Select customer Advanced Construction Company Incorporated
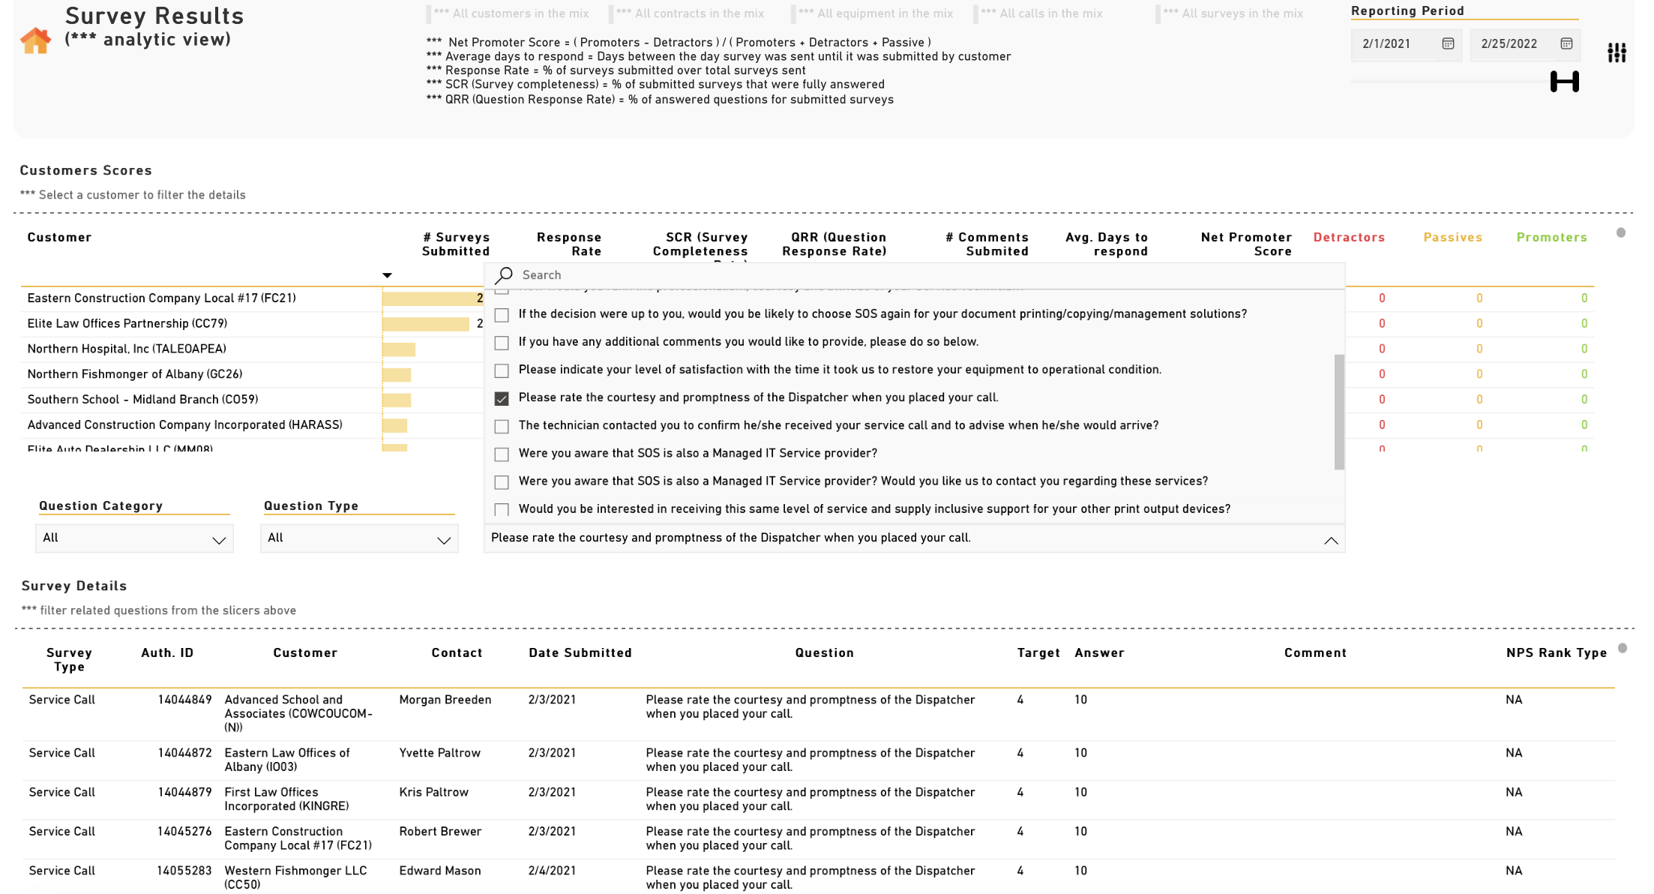Image resolution: width=1654 pixels, height=894 pixels. [x=184, y=425]
